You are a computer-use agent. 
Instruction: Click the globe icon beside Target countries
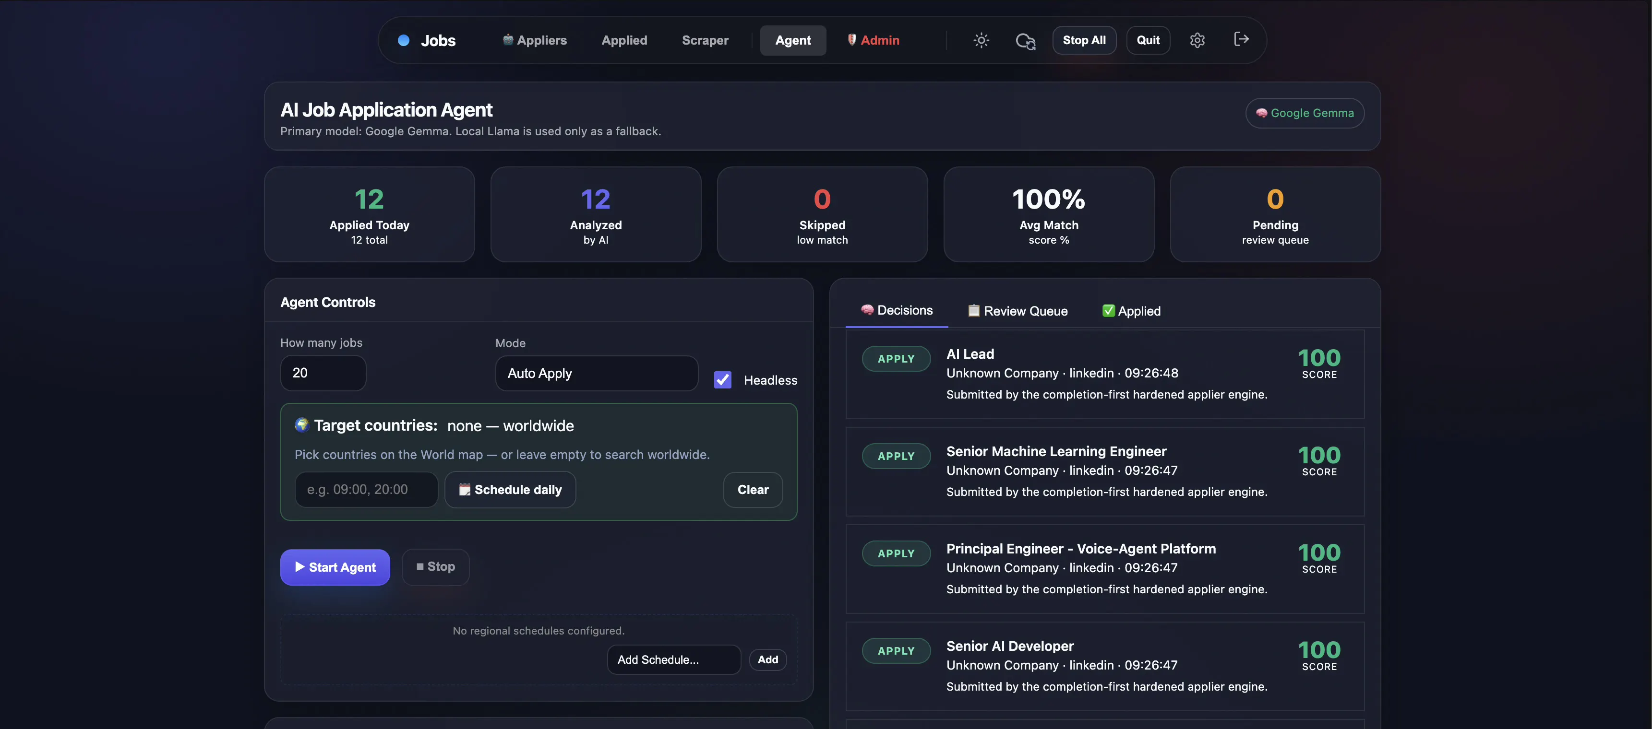[x=301, y=425]
